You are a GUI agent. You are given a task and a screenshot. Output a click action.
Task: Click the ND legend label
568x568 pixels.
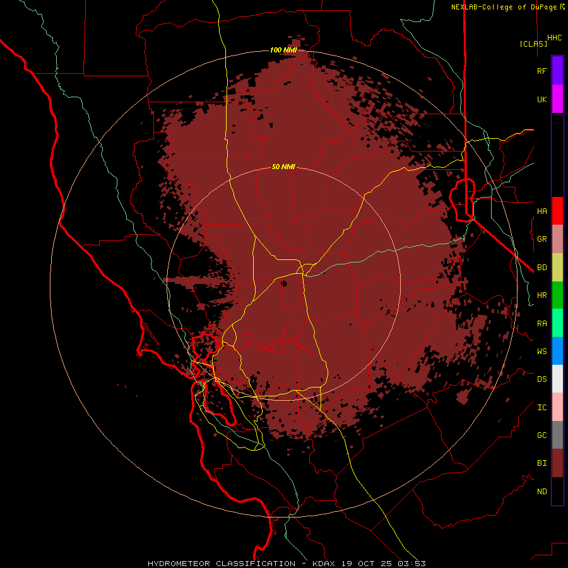click(x=542, y=491)
